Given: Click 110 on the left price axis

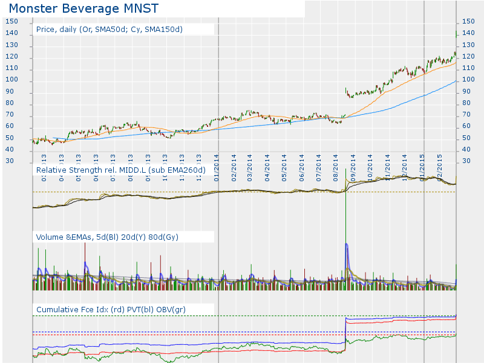Looking at the screenshot, I should pyautogui.click(x=11, y=68).
